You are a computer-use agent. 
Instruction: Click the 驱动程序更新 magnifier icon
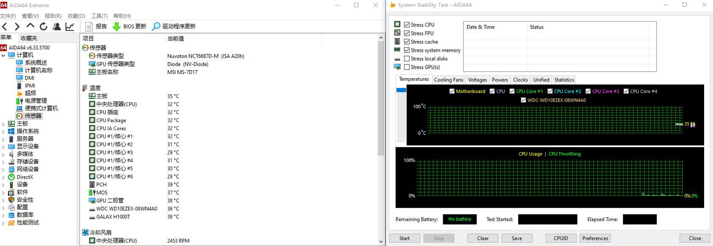pyautogui.click(x=156, y=27)
